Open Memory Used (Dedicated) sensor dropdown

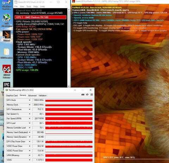[x=30, y=132]
